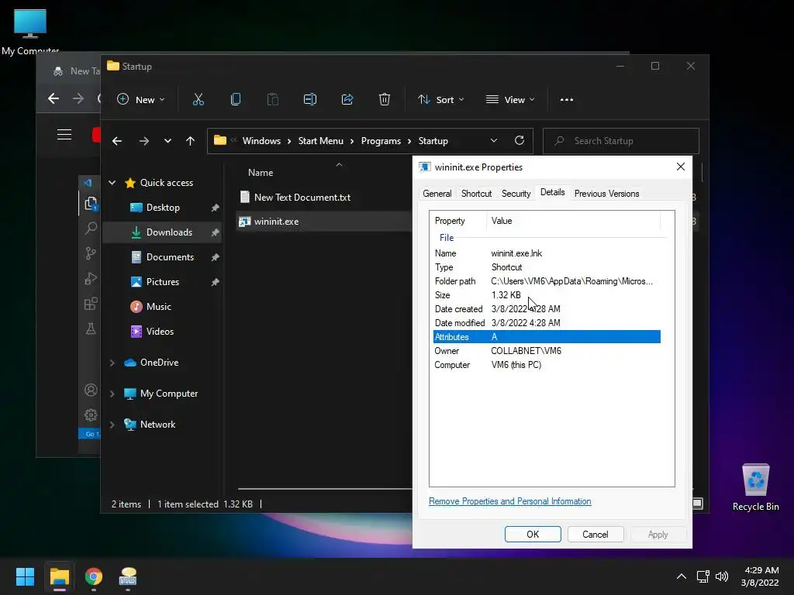Click Cancel in Properties dialog

(x=595, y=535)
